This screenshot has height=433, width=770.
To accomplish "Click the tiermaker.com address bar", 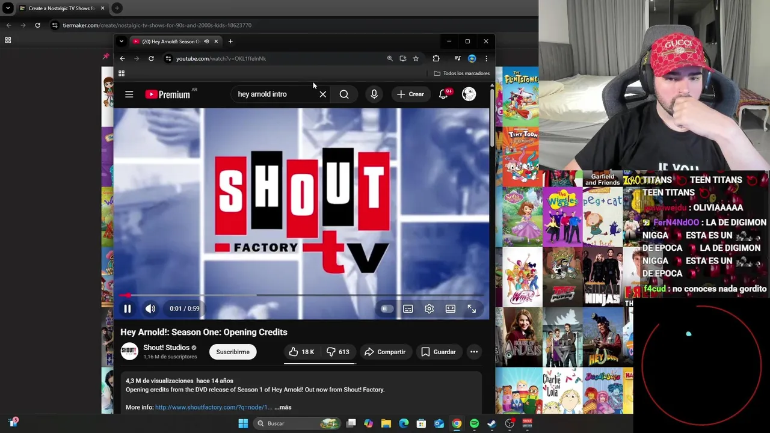I will coord(157,25).
